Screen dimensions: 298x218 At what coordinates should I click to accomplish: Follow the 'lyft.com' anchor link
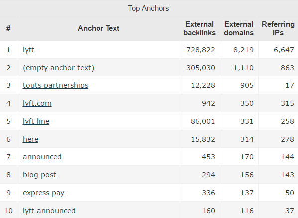coord(37,103)
